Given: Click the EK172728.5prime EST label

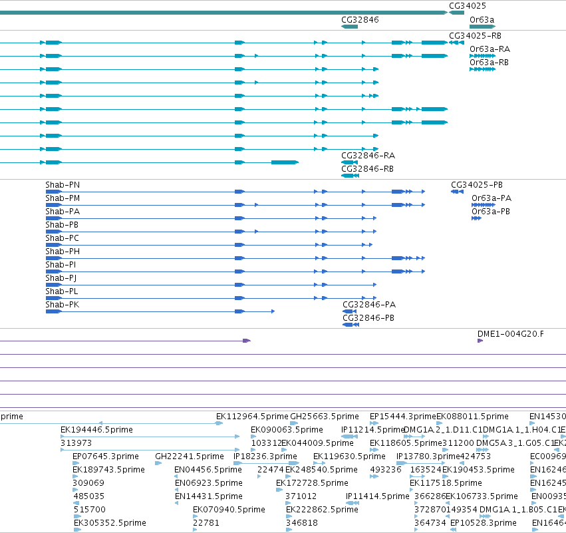Looking at the screenshot, I should point(312,483).
